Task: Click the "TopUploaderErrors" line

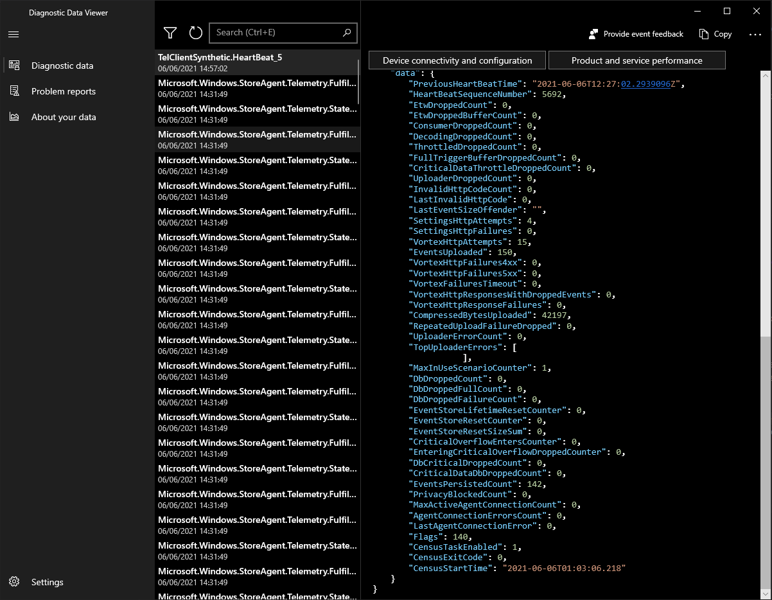Action: (x=462, y=347)
